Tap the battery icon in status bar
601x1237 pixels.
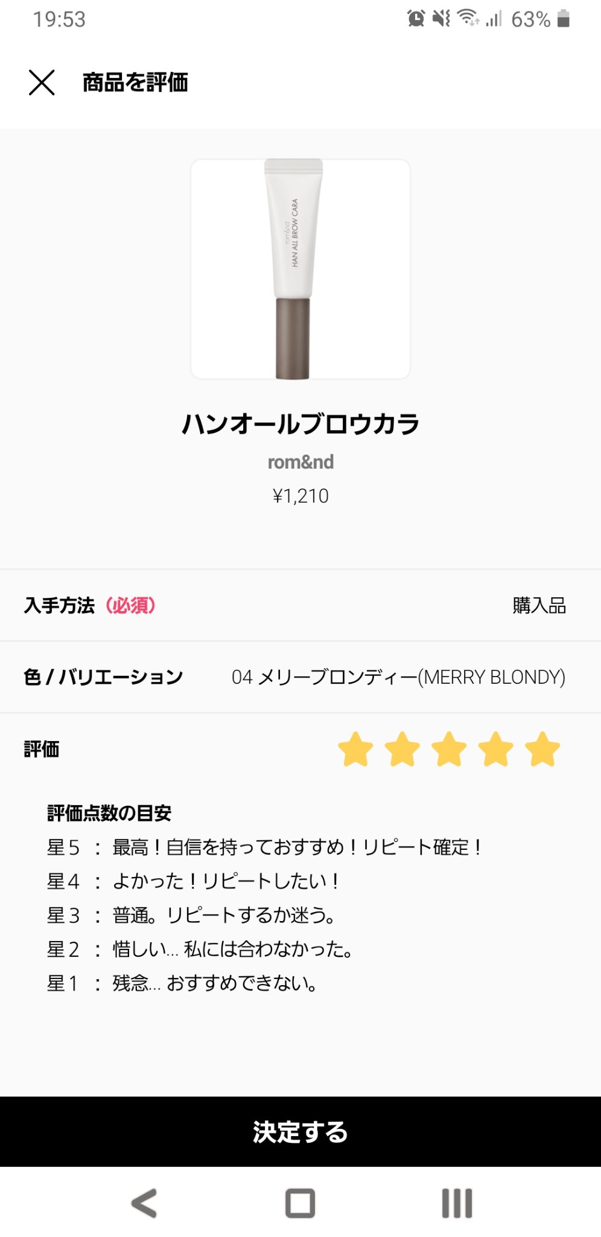[x=564, y=19]
